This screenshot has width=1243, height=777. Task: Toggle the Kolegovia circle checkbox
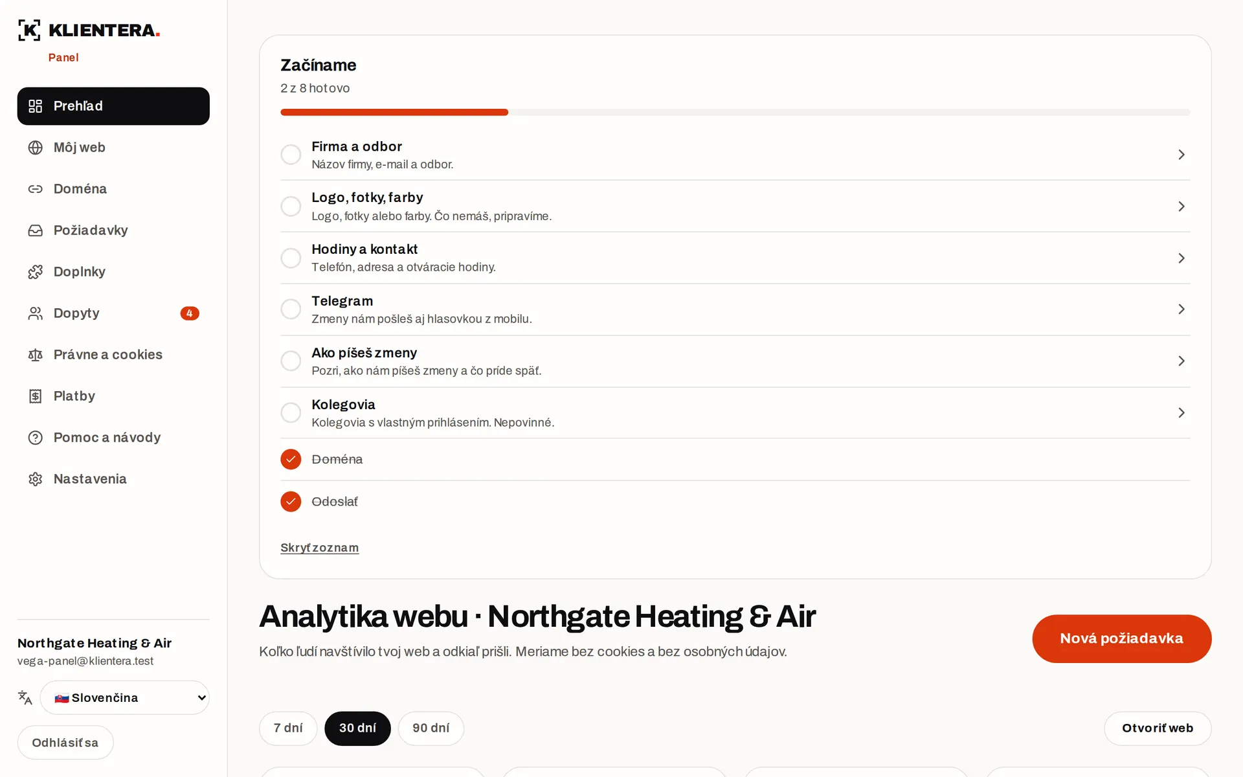pos(291,412)
